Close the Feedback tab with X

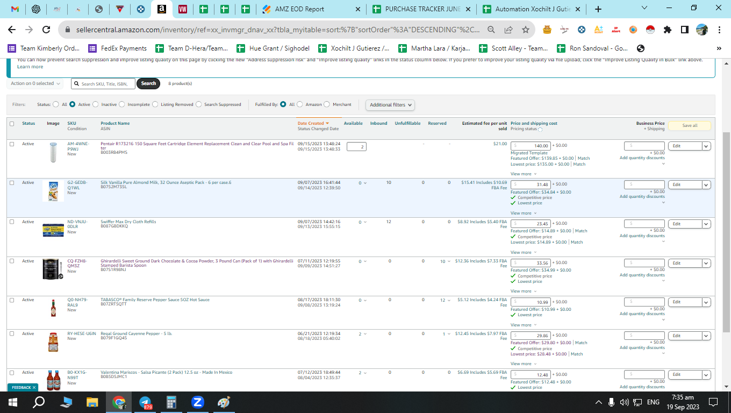34,387
